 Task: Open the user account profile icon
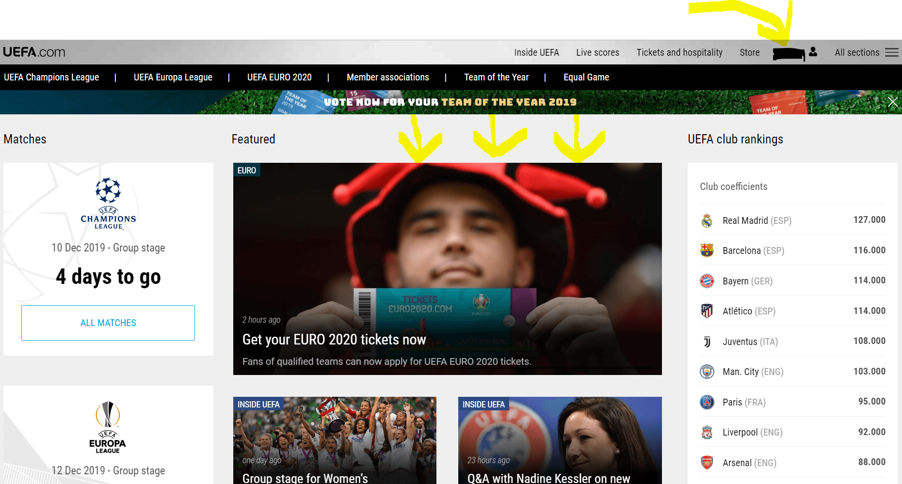pos(813,52)
